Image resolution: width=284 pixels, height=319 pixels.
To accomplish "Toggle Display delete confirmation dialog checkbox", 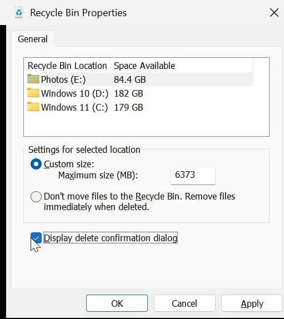I will tap(36, 238).
